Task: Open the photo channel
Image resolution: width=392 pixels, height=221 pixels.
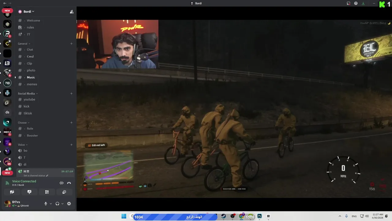Action: click(46, 70)
